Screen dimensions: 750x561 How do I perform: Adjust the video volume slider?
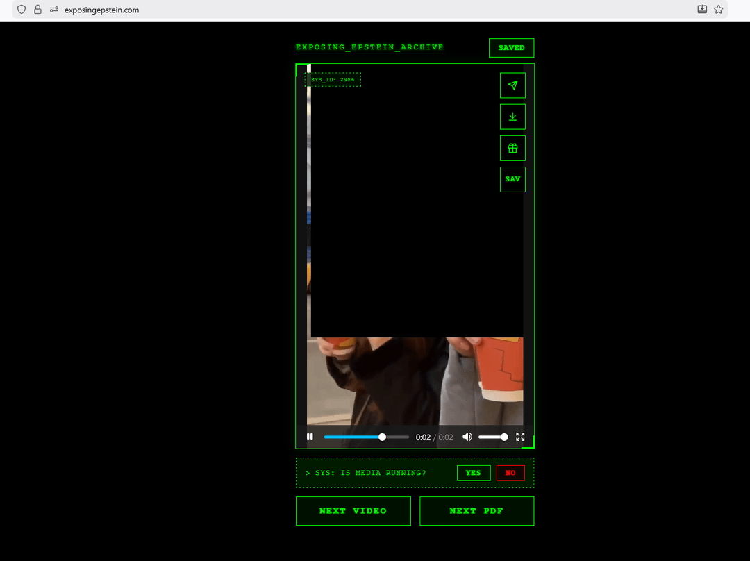point(492,437)
